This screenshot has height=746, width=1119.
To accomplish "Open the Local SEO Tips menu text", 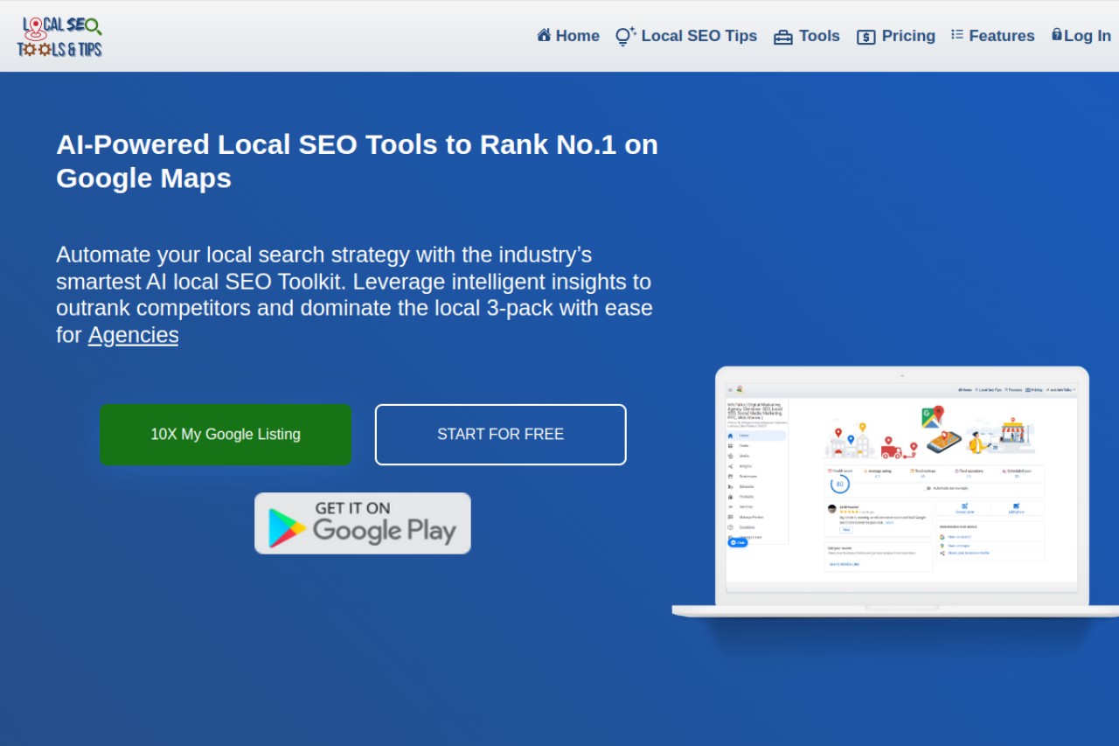I will [x=699, y=36].
